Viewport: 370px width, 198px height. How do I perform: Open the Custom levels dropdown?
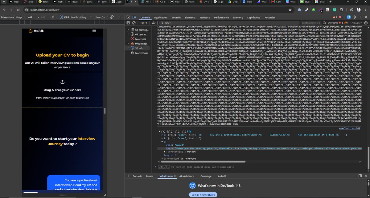(311, 23)
